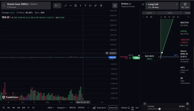Select the 1Y time range
The height and width of the screenshot is (111, 194).
29,108
